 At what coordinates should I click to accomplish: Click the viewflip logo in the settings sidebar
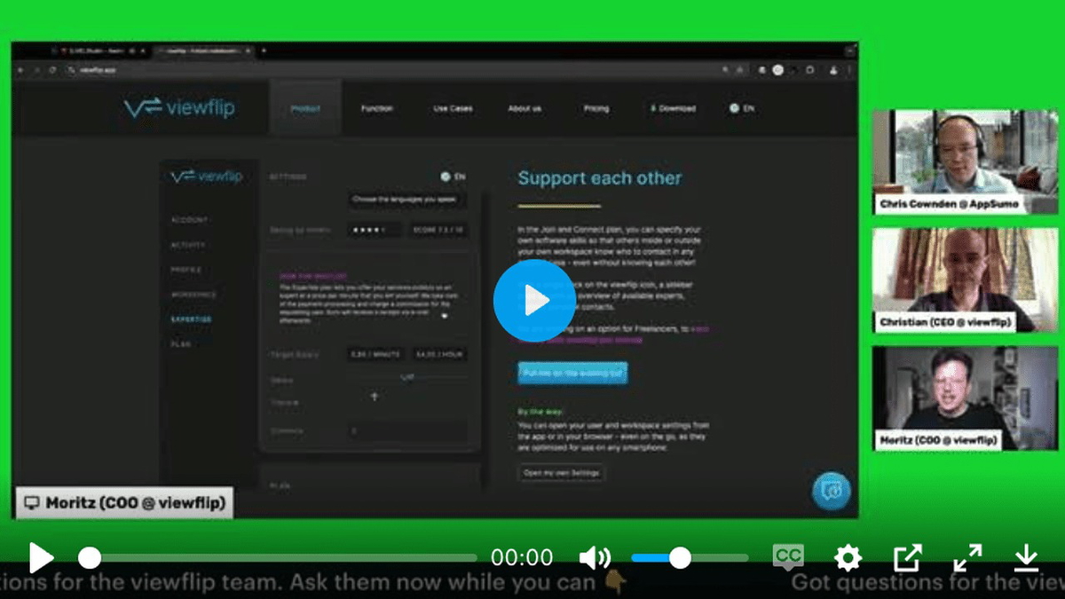click(x=206, y=176)
